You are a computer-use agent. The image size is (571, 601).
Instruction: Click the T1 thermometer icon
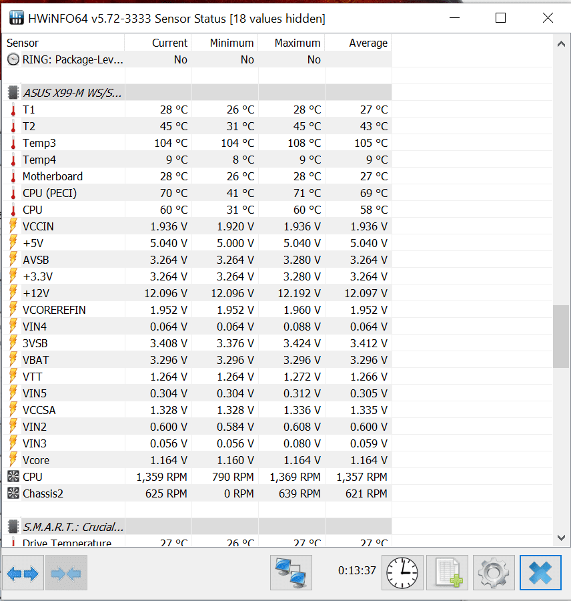tap(13, 110)
